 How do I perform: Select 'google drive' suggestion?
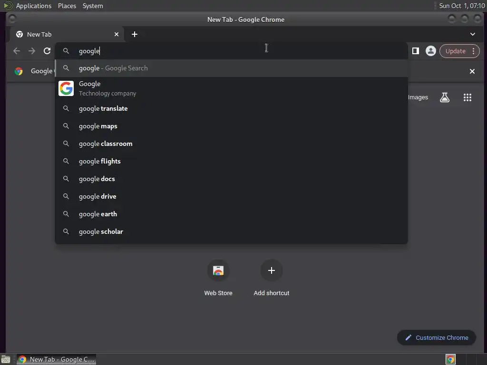point(231,196)
